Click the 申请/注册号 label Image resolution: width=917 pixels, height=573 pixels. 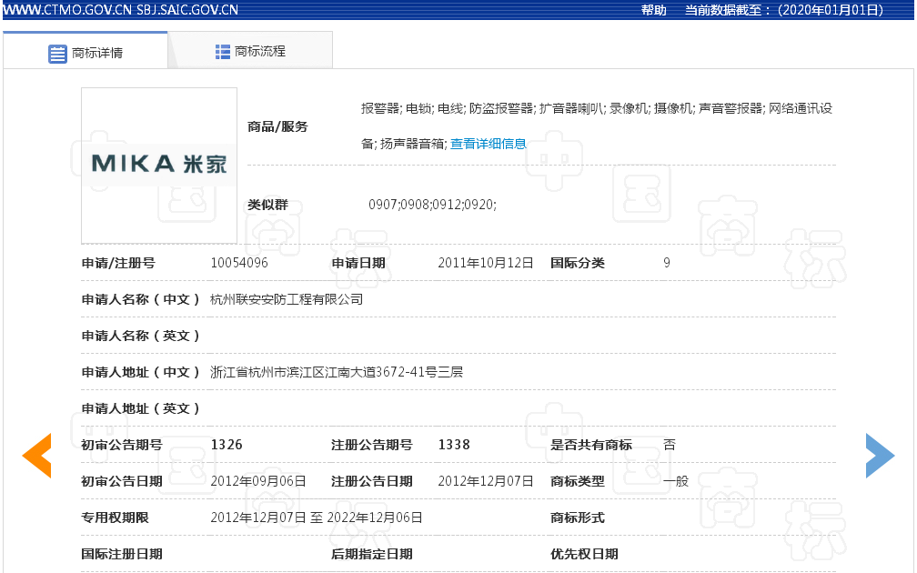(x=118, y=263)
